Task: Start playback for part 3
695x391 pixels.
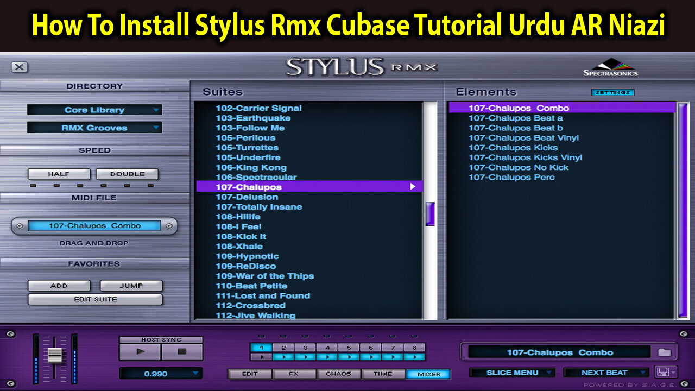Action: [305, 357]
